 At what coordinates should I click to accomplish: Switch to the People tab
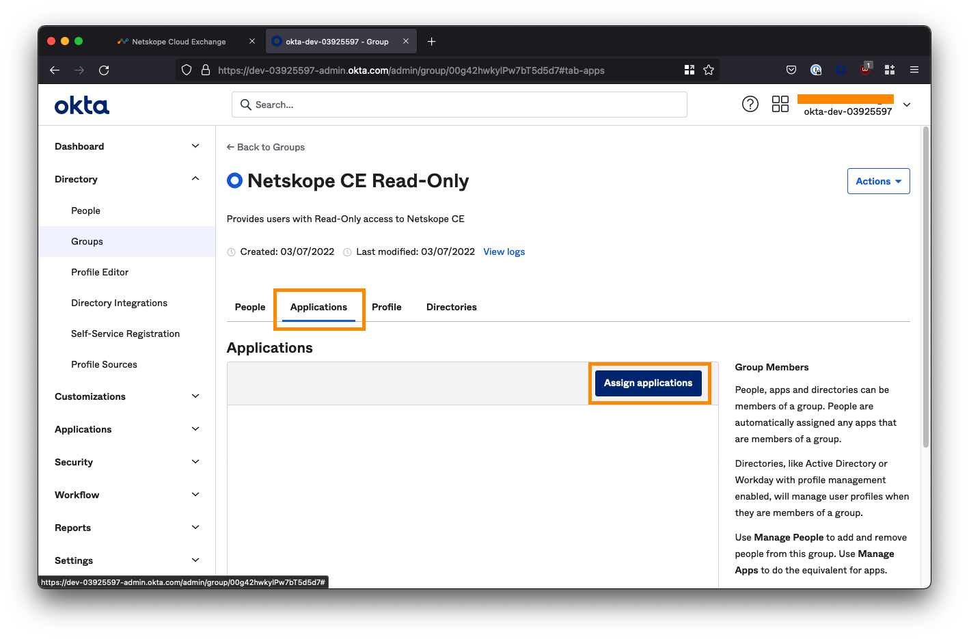(x=250, y=307)
